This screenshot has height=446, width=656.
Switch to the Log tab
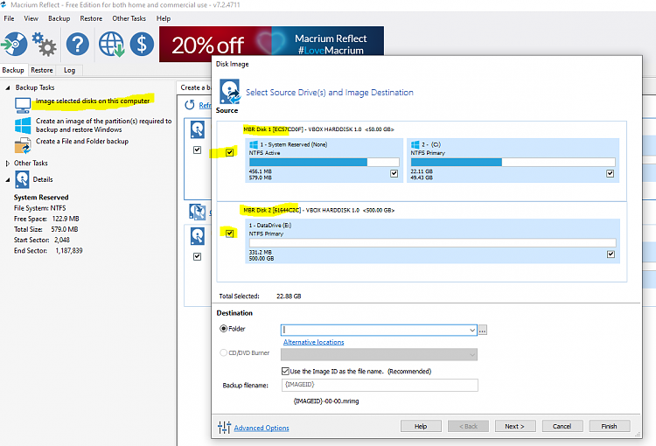[x=69, y=70]
